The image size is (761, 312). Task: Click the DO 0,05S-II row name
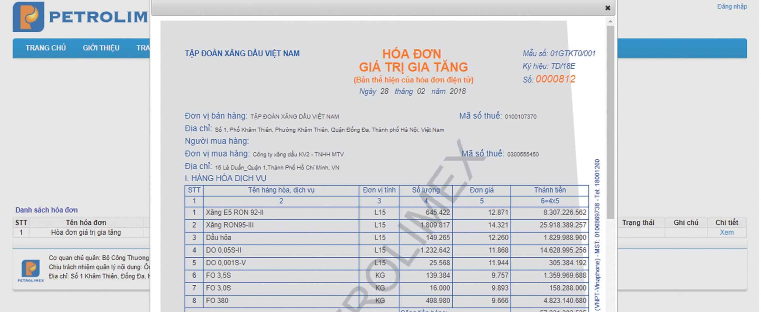point(224,250)
